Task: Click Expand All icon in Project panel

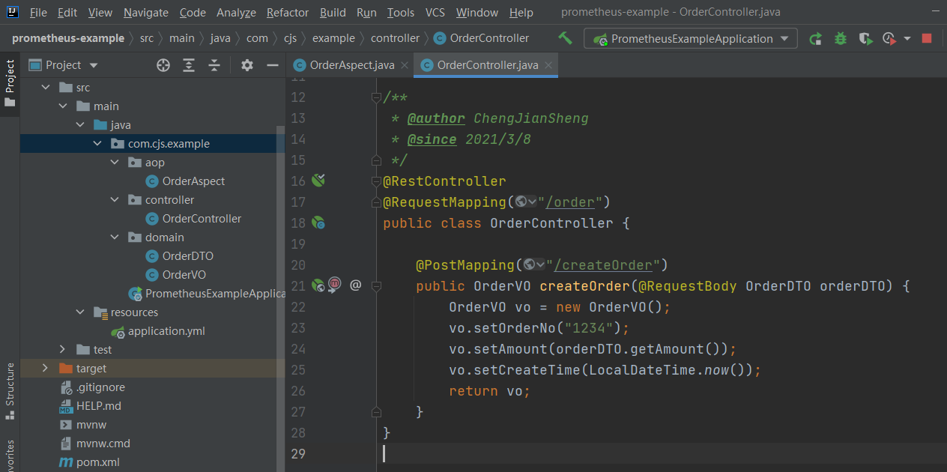Action: [x=189, y=65]
